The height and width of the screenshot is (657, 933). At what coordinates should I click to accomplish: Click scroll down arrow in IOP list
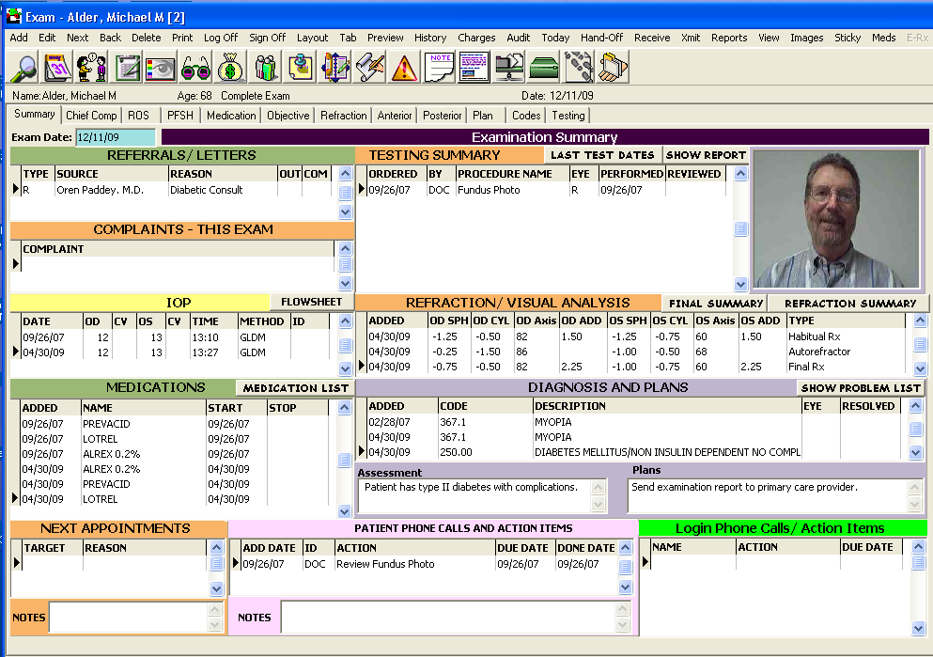tap(345, 368)
